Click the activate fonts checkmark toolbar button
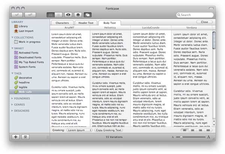The image size is (225, 154). coord(17,15)
